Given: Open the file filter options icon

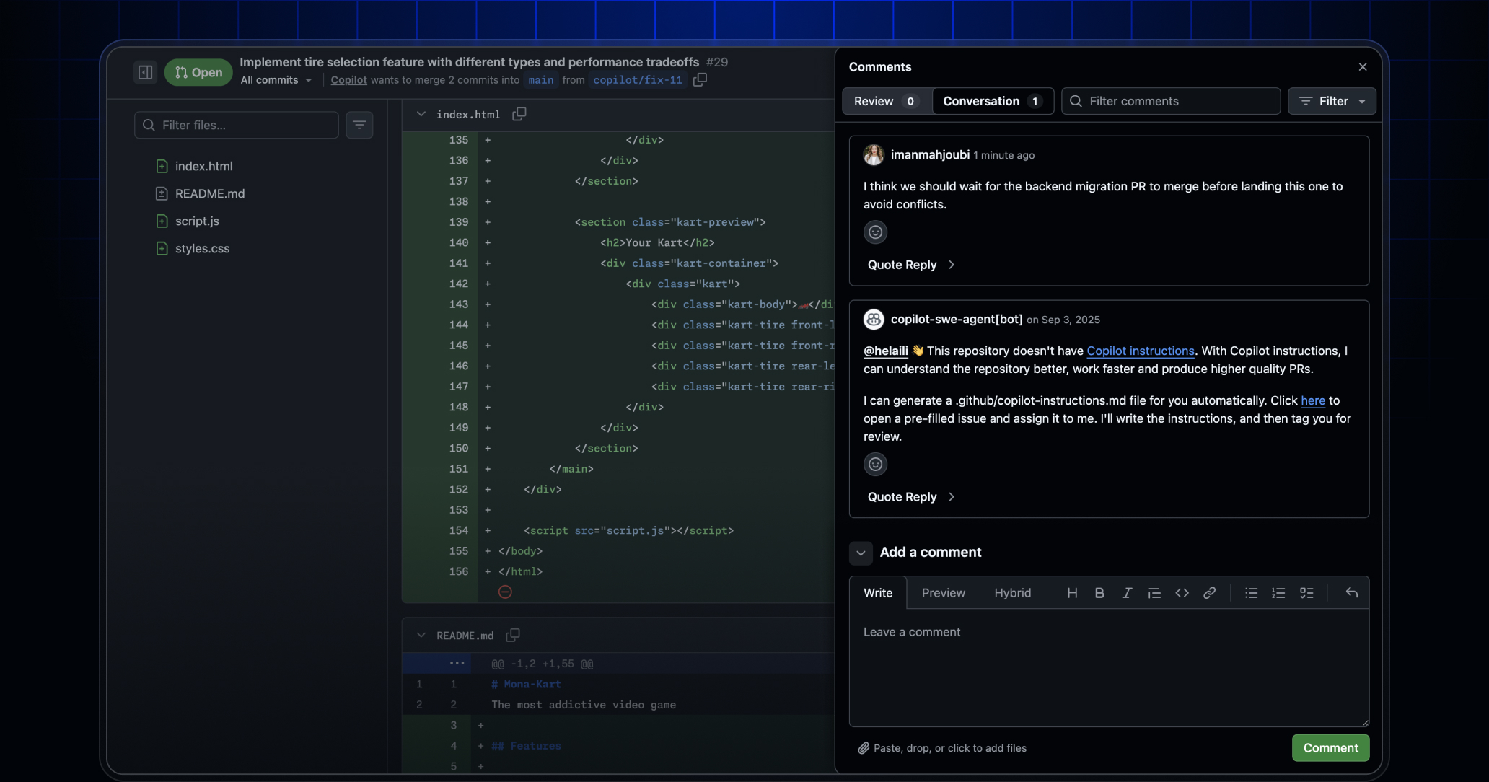Looking at the screenshot, I should point(359,125).
